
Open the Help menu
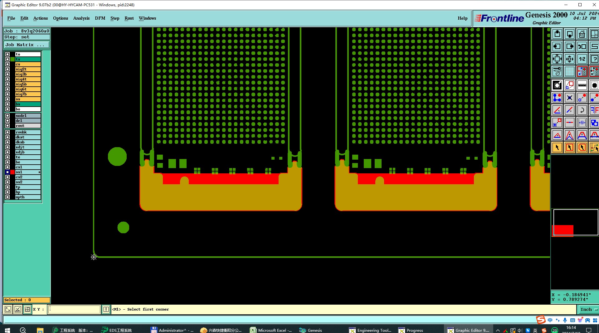point(463,18)
